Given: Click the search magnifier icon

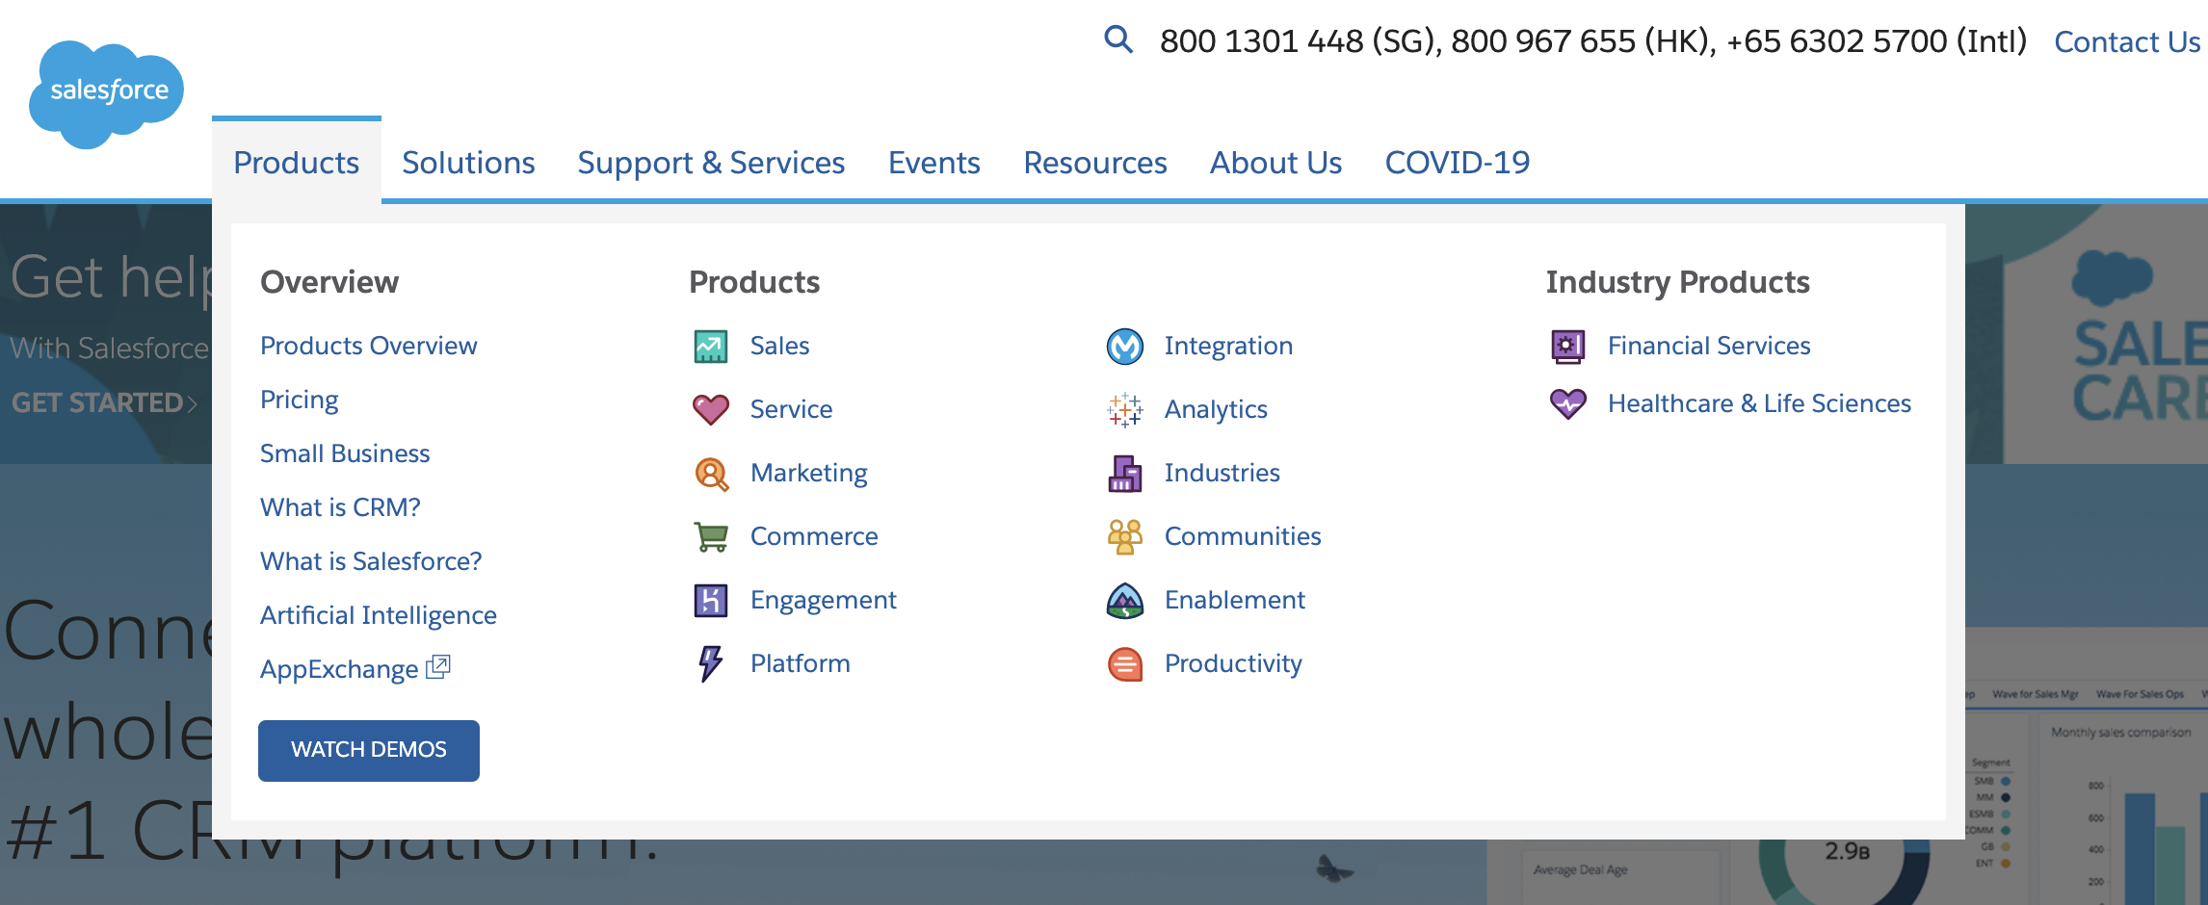Looking at the screenshot, I should coord(1117,39).
